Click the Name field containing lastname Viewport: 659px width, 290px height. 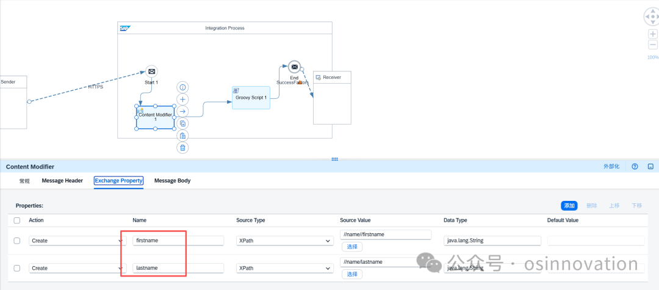pos(178,268)
